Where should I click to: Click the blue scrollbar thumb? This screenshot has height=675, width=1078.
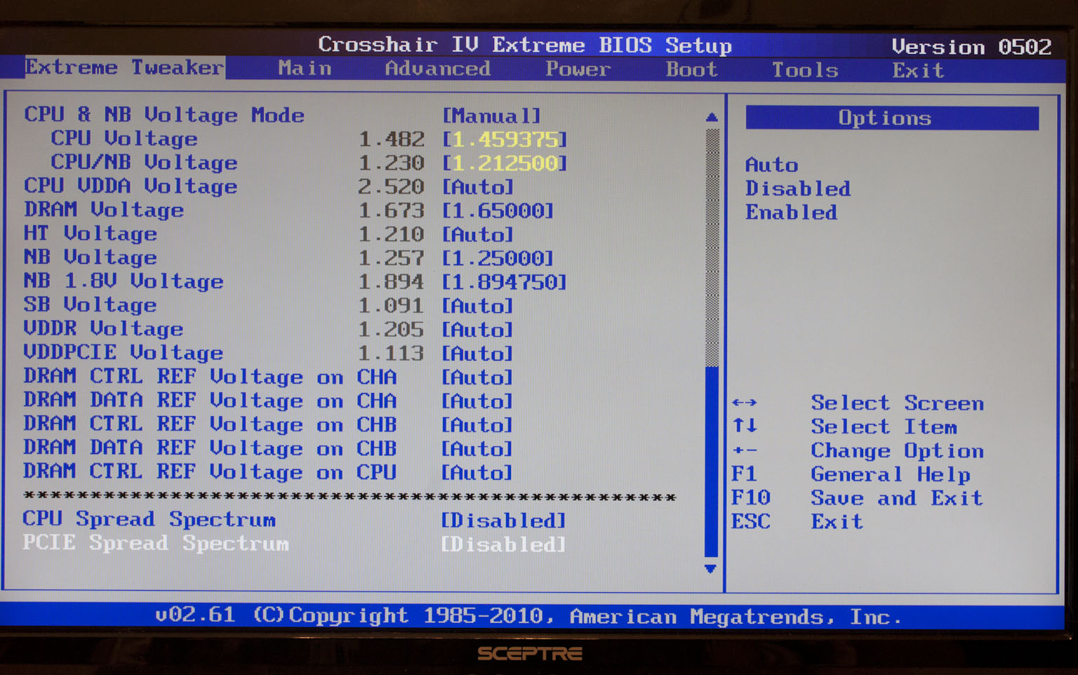(x=711, y=462)
